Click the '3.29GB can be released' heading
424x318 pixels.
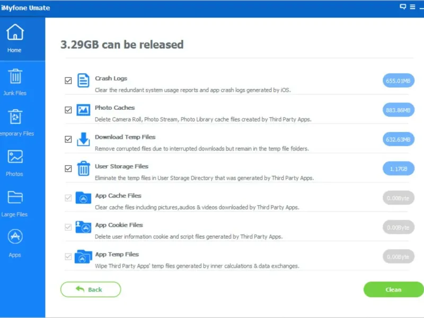(122, 45)
